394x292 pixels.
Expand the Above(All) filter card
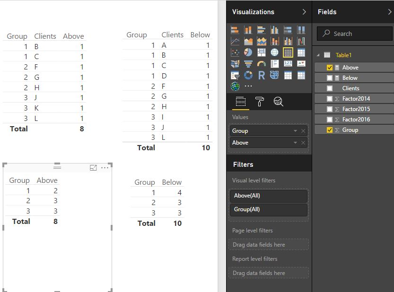[x=268, y=196]
